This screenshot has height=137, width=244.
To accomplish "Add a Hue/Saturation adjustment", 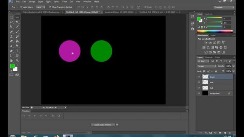I will coord(204,47).
